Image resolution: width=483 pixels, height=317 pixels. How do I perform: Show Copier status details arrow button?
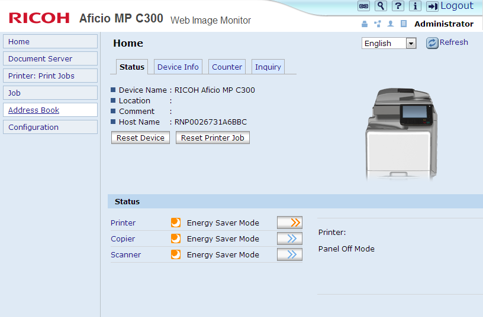289,238
